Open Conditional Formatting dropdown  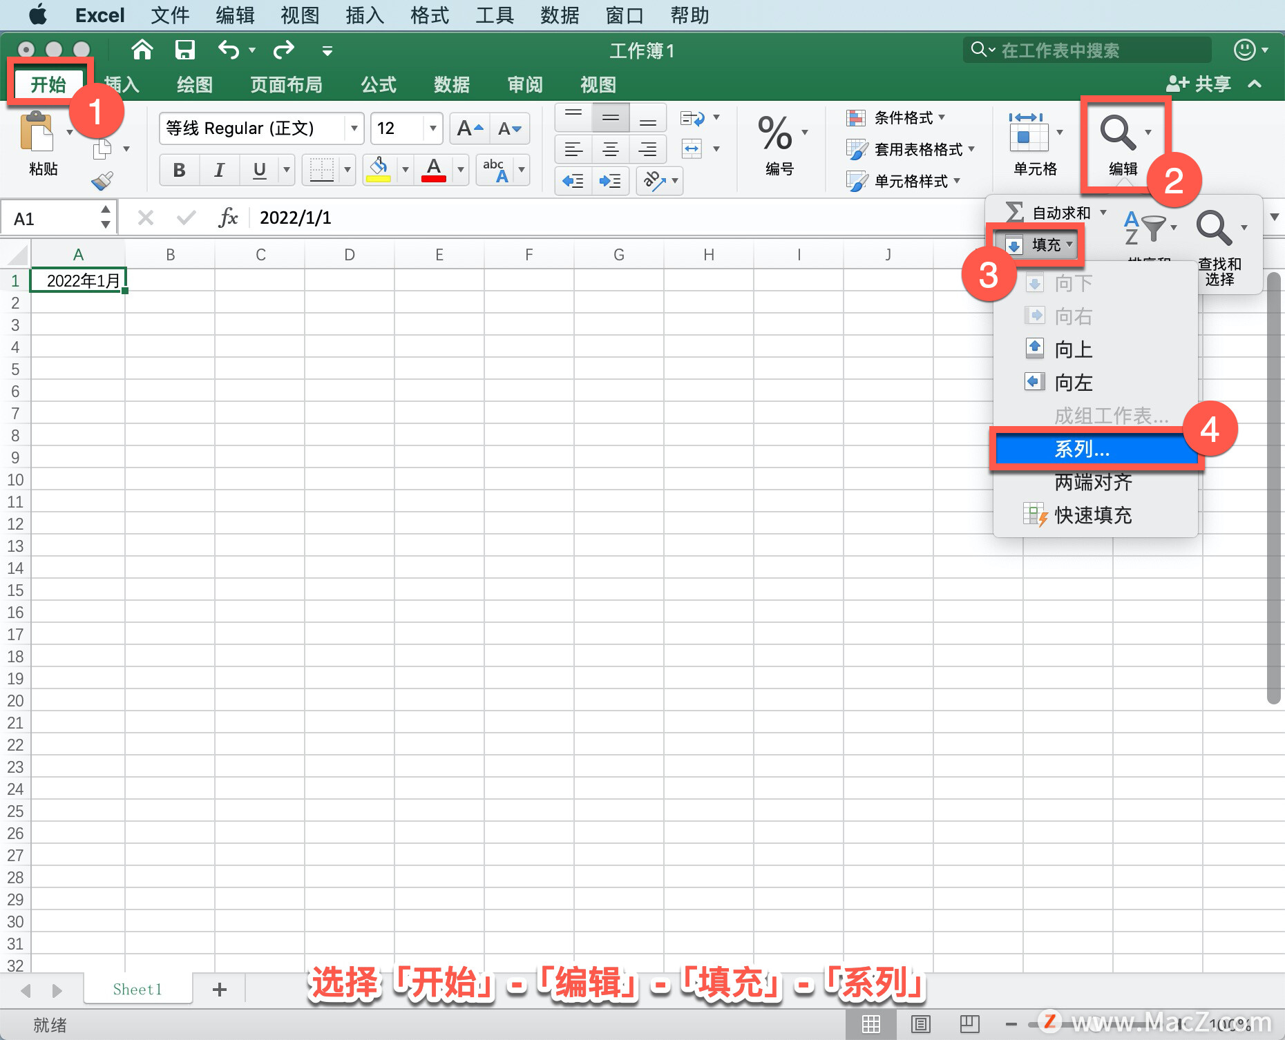point(896,118)
